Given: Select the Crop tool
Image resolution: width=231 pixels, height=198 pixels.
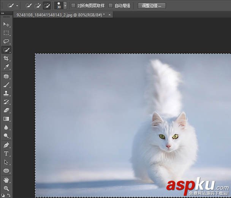Looking at the screenshot, I should pos(6,58).
